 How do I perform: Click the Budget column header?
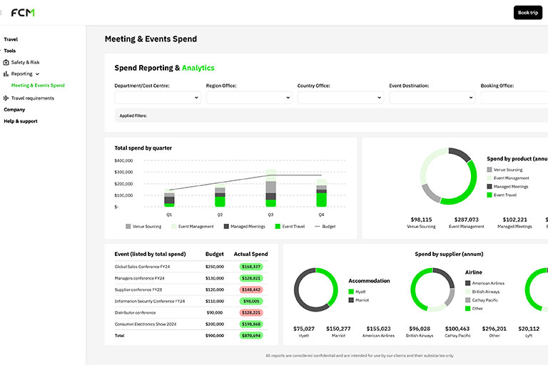click(214, 254)
